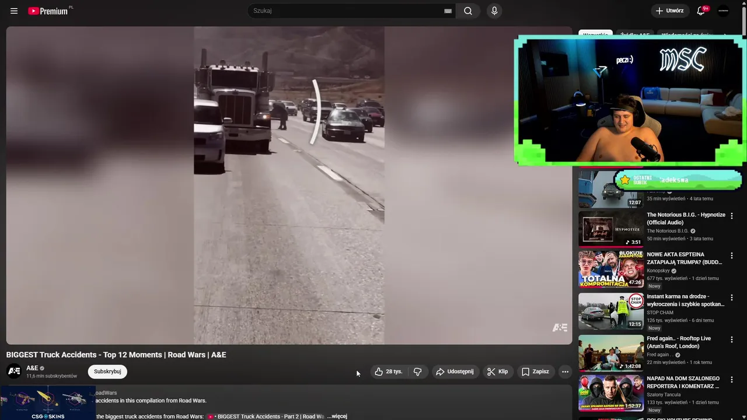Open the 12:07 video thumbnail

pos(611,189)
